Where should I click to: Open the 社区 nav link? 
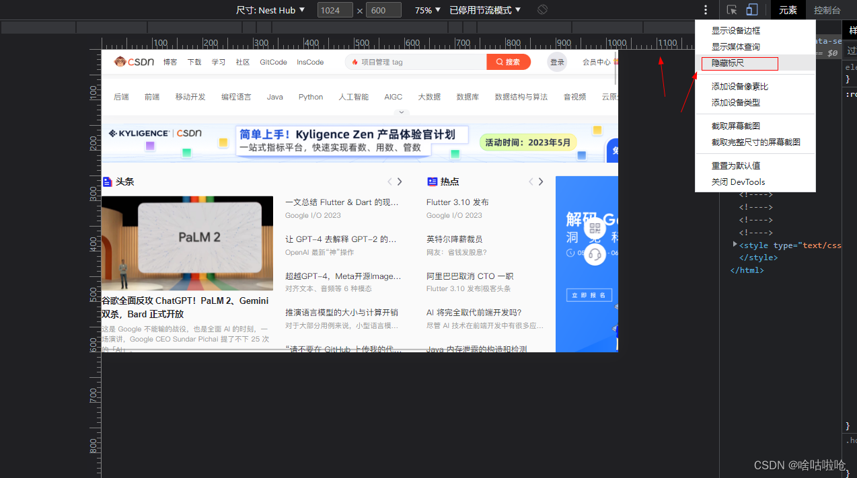click(x=243, y=62)
